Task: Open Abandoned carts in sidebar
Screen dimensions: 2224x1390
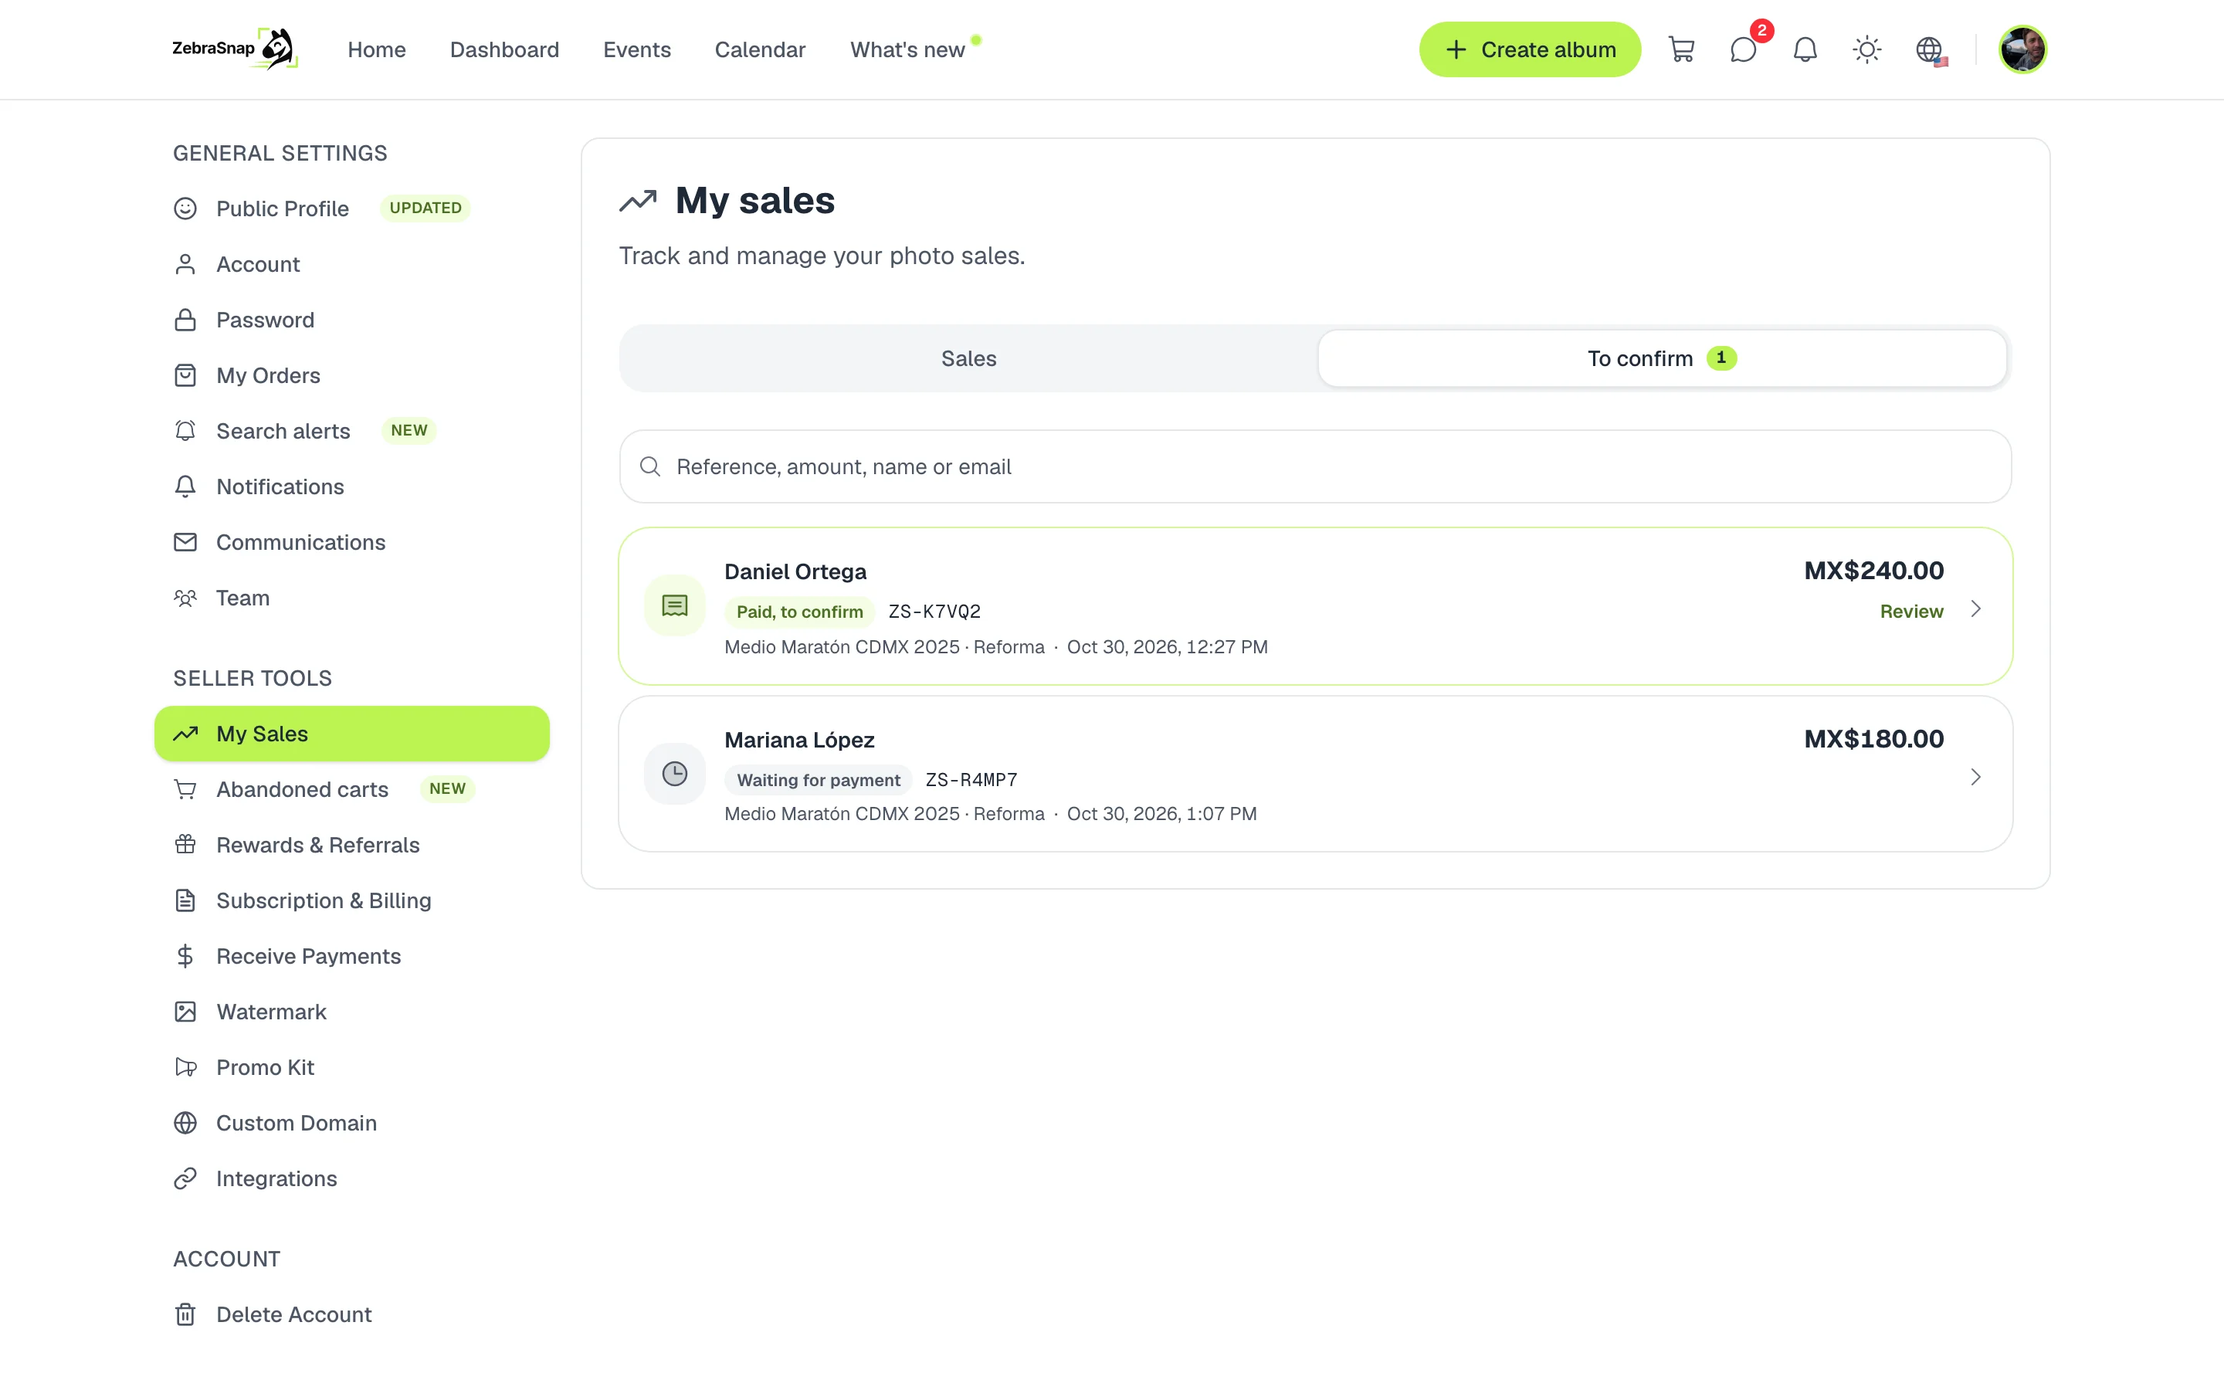Action: click(x=301, y=788)
